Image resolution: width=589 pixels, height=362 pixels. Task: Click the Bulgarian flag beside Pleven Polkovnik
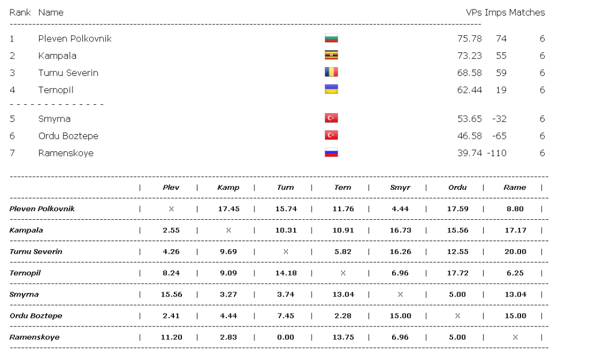(331, 39)
